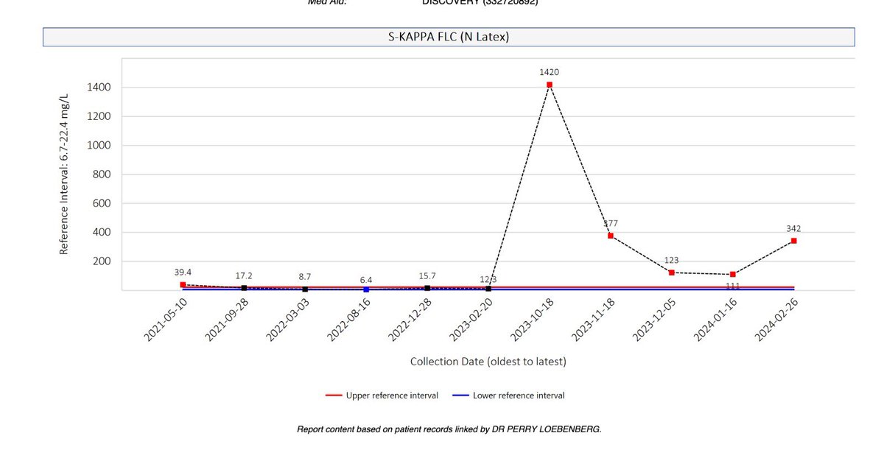
Task: Click the 342 data point marker
Action: coord(793,241)
